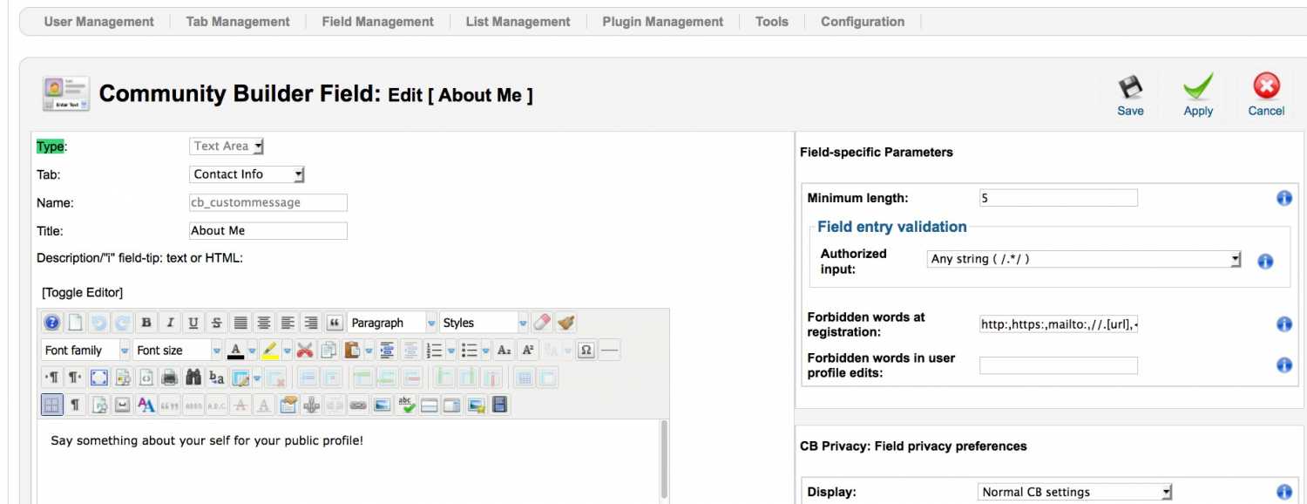
Task: Open the Type dropdown showing Text Area
Action: click(227, 146)
